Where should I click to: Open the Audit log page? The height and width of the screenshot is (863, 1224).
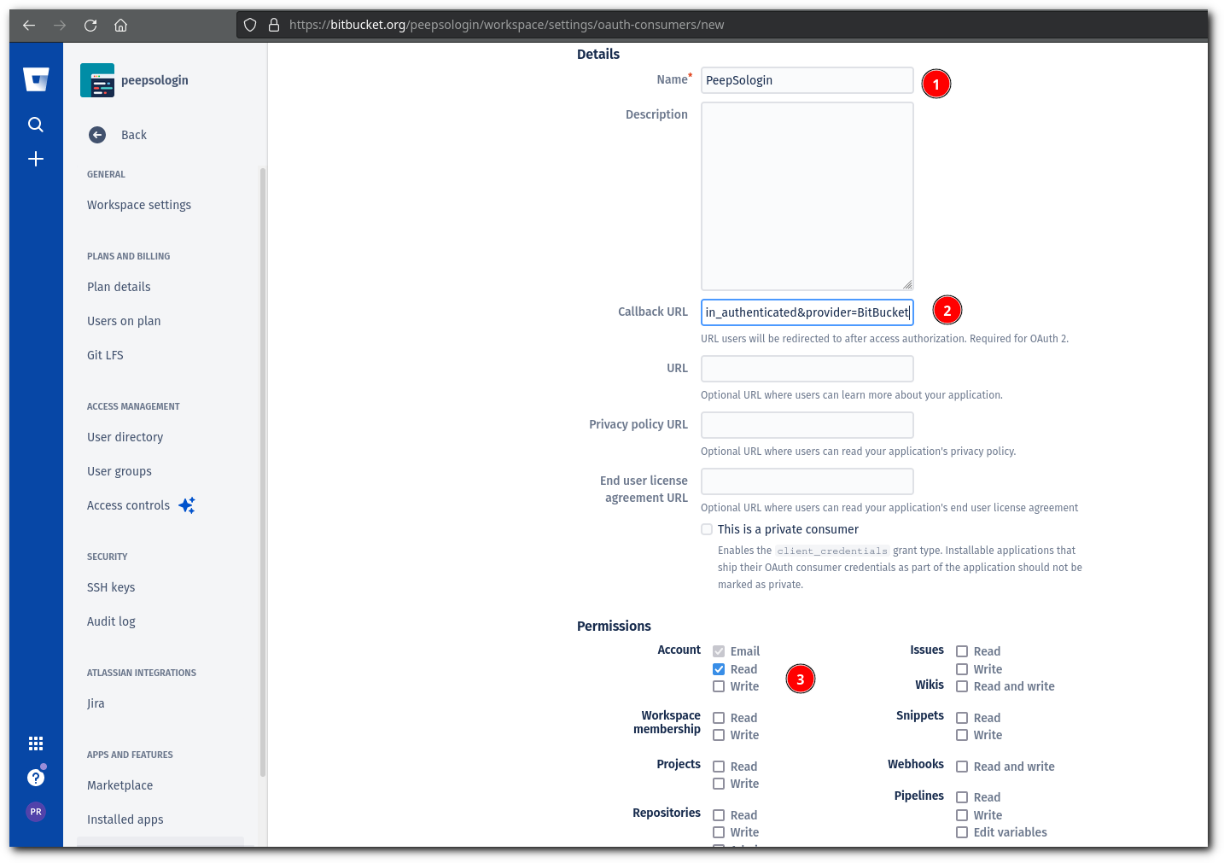click(x=111, y=621)
